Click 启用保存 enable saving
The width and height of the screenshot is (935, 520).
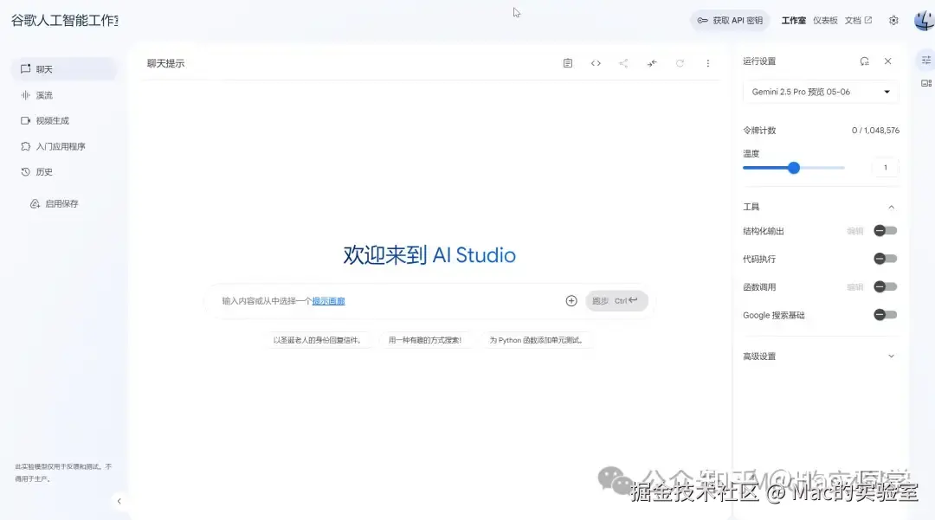[x=55, y=203]
